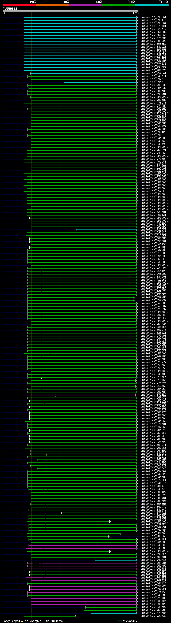Click UniRef100_A2Q5V2 hit name
171x623 pixels.
(x=153, y=230)
